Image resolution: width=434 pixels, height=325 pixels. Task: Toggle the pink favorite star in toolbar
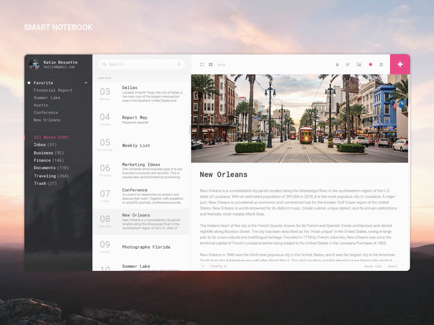(371, 64)
